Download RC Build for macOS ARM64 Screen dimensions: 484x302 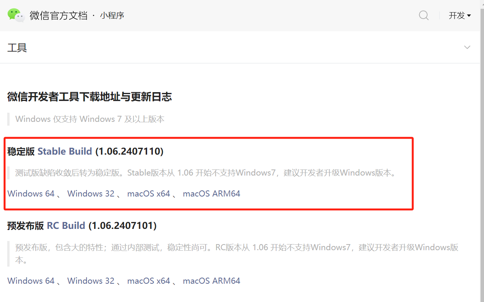tap(212, 281)
